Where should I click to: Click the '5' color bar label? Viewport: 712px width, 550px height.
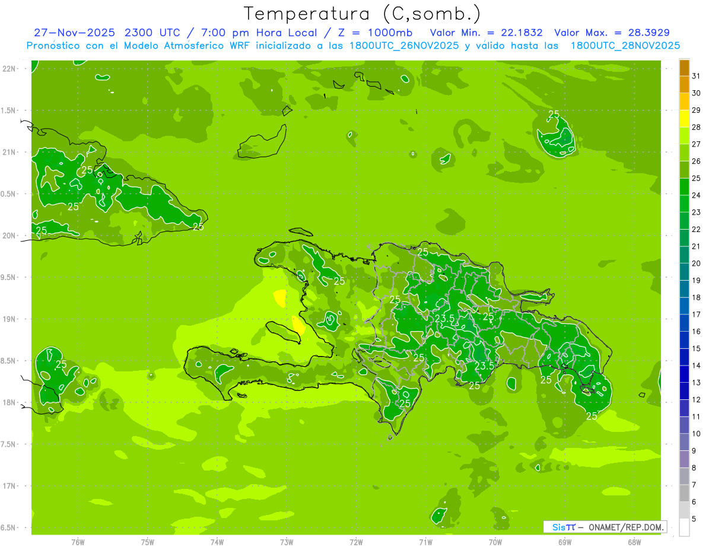694,519
